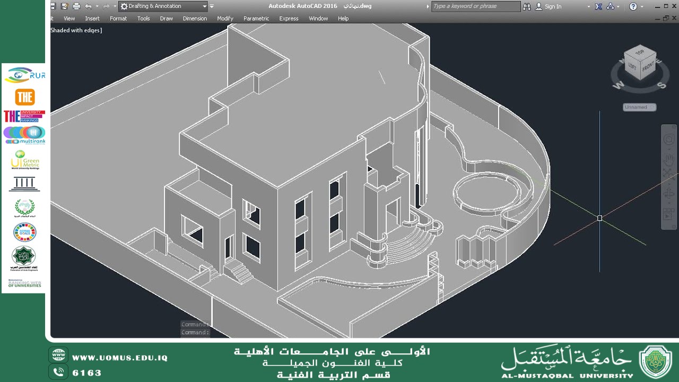Open the Dimension menu

(x=195, y=19)
